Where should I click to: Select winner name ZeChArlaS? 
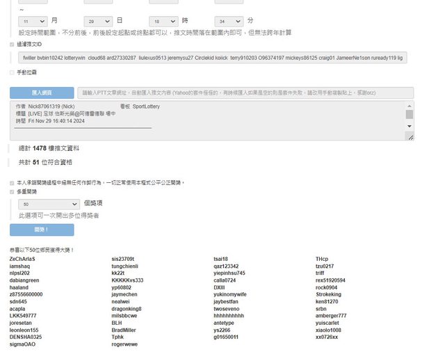click(x=22, y=259)
